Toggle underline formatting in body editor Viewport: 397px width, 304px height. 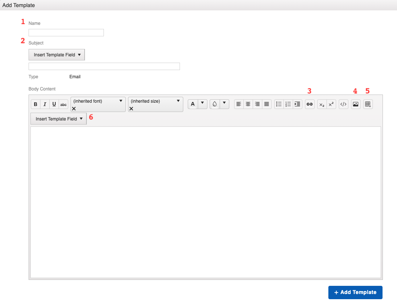[x=54, y=104]
